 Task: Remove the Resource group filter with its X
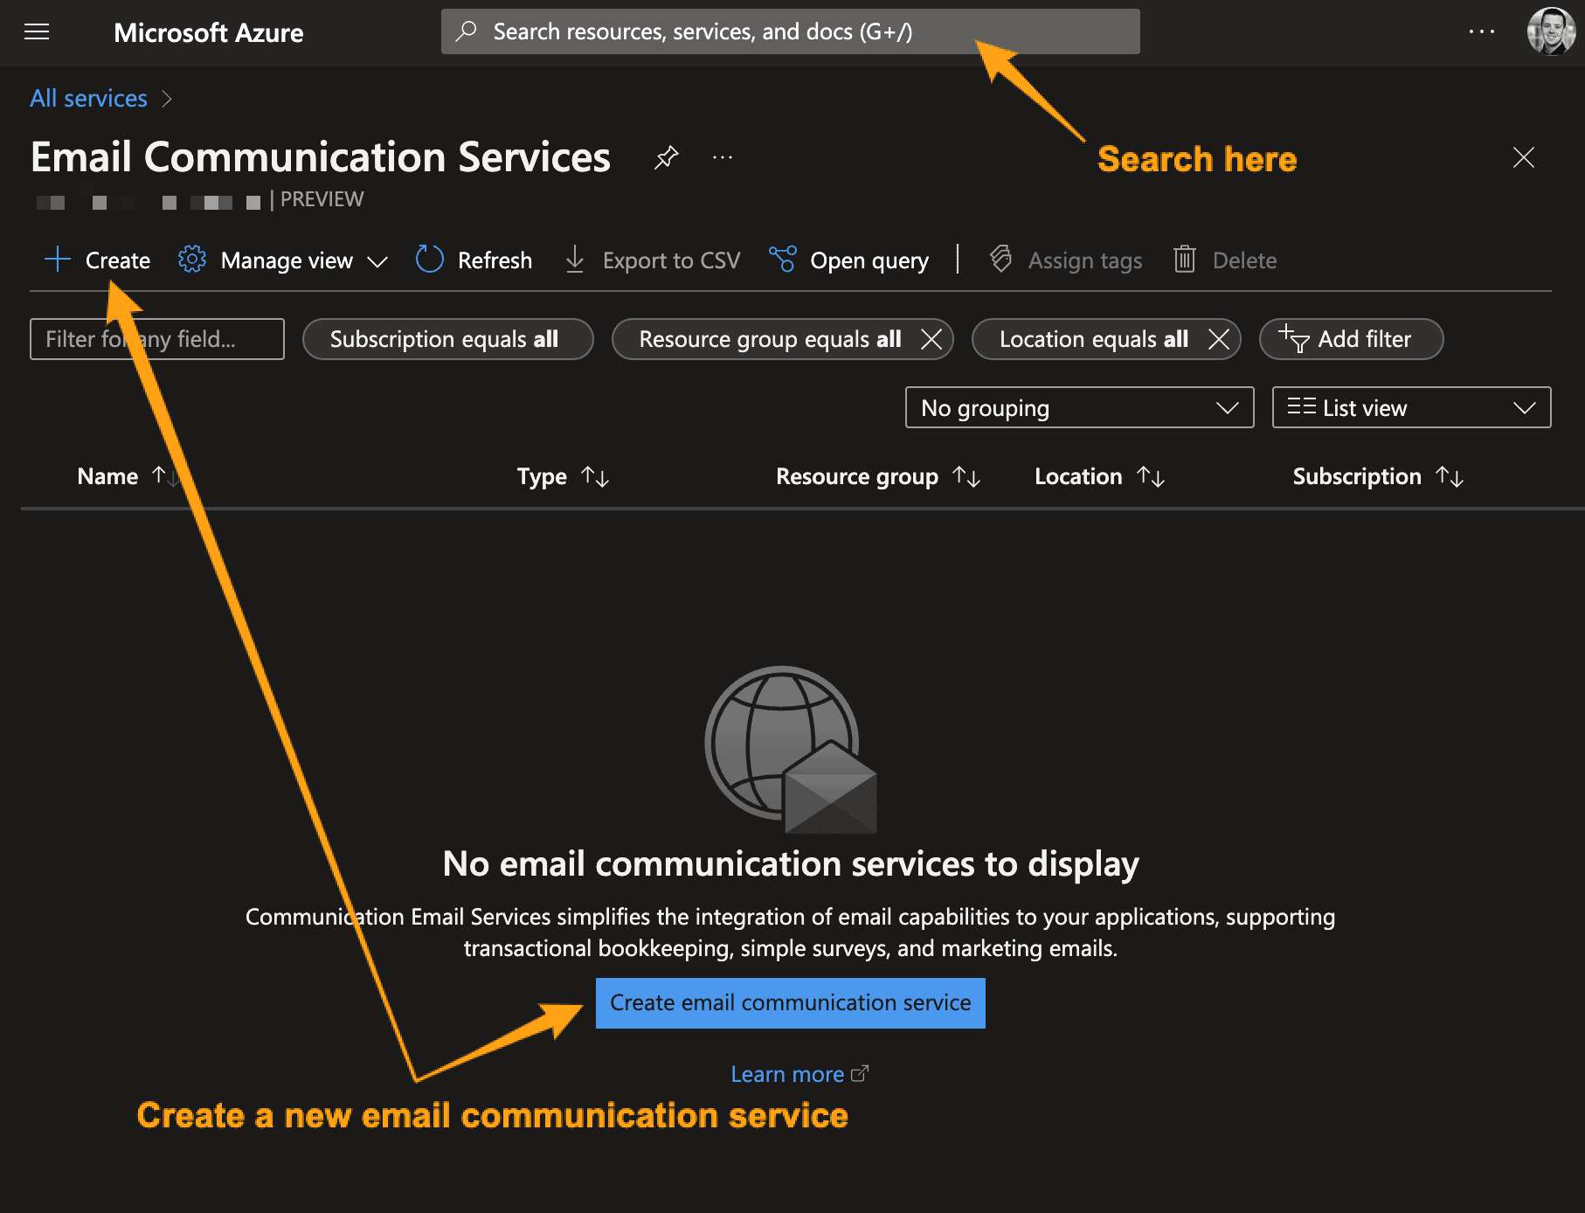tap(931, 339)
